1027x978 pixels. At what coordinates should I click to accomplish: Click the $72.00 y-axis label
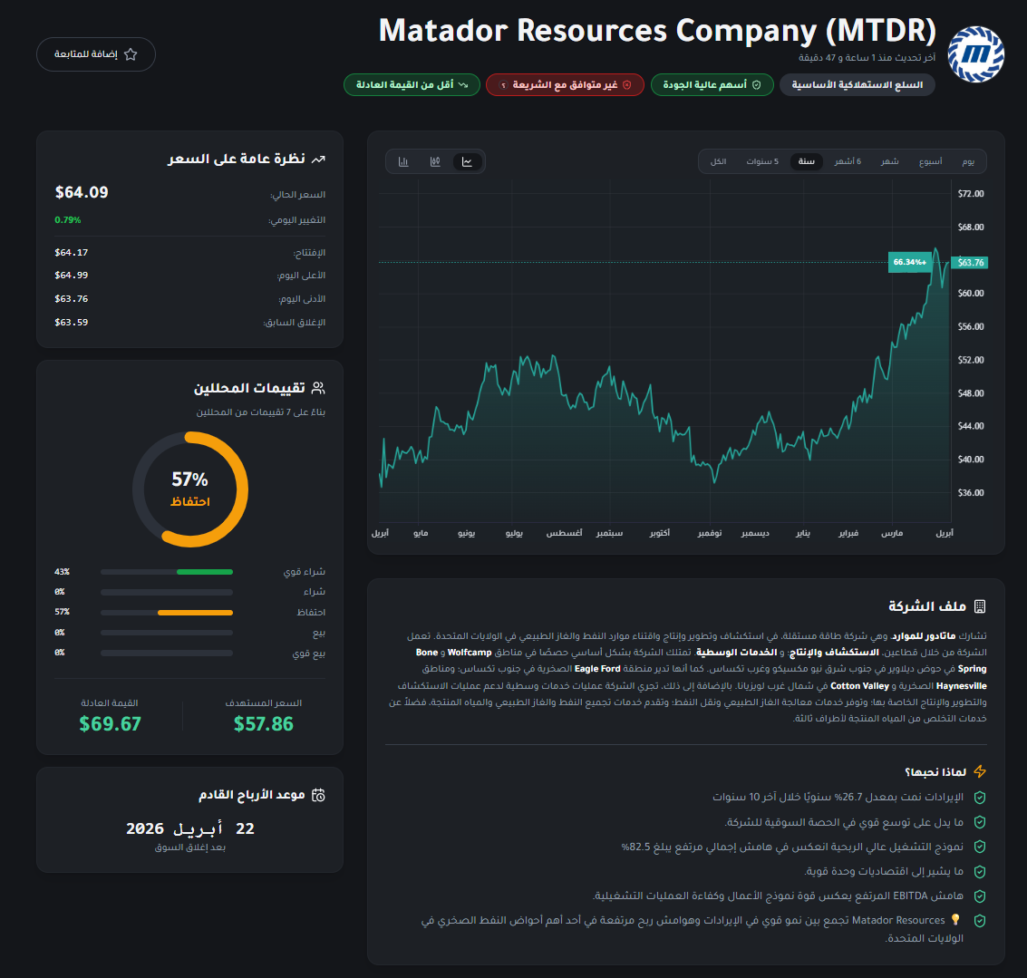point(971,194)
